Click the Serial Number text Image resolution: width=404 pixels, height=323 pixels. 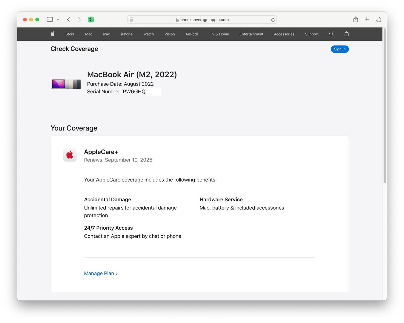tap(116, 92)
